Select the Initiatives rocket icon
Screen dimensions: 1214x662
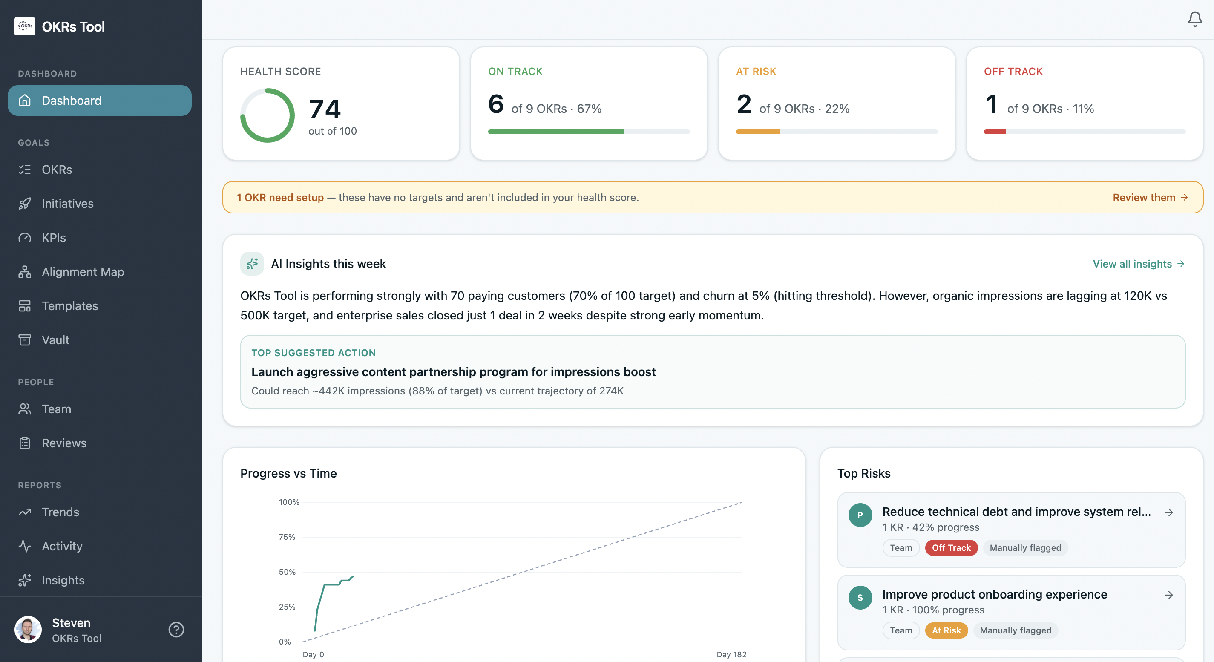point(25,204)
